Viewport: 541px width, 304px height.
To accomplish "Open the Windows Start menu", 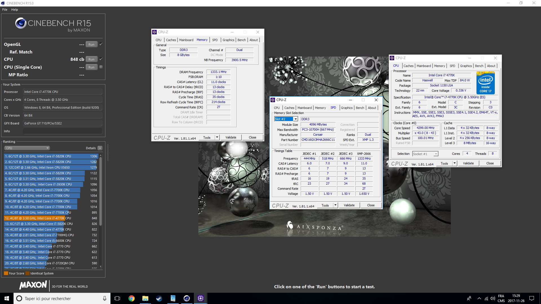I will [x=7, y=298].
